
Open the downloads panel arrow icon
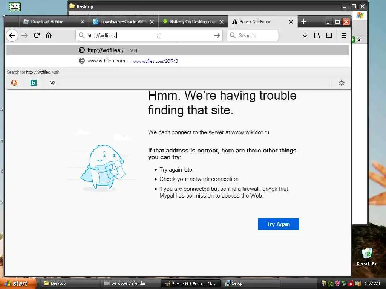pyautogui.click(x=305, y=35)
